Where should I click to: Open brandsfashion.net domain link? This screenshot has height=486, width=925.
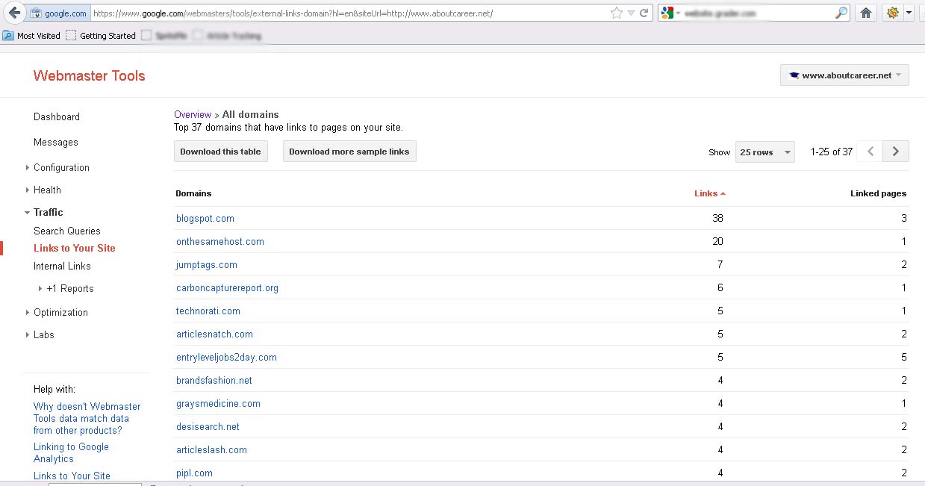[214, 380]
